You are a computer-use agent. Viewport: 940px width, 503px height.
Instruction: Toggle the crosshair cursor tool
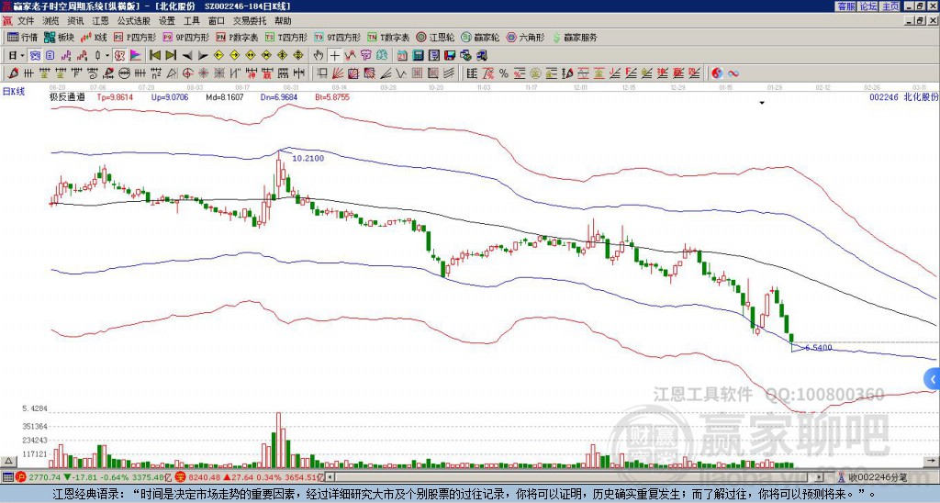334,56
